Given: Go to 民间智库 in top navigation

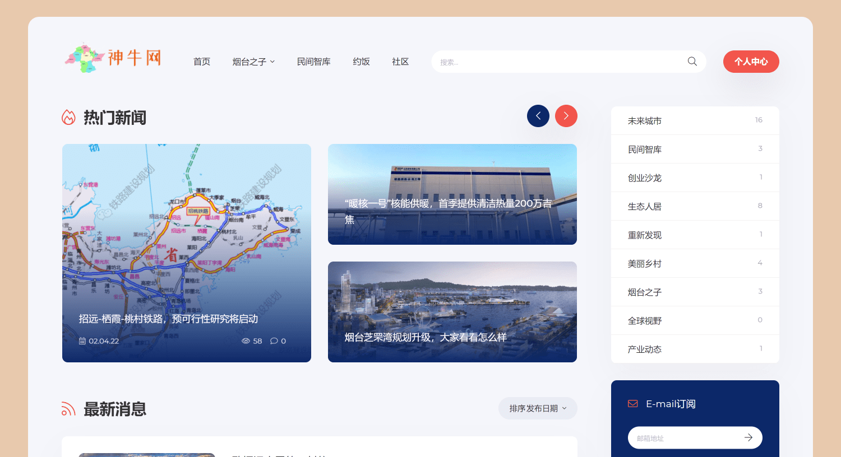Looking at the screenshot, I should click(x=313, y=62).
